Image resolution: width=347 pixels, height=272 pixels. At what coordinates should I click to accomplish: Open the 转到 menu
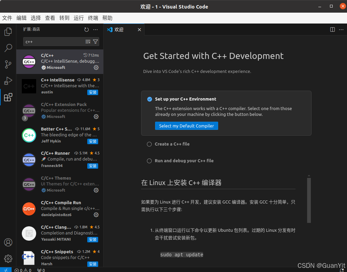[x=64, y=18]
